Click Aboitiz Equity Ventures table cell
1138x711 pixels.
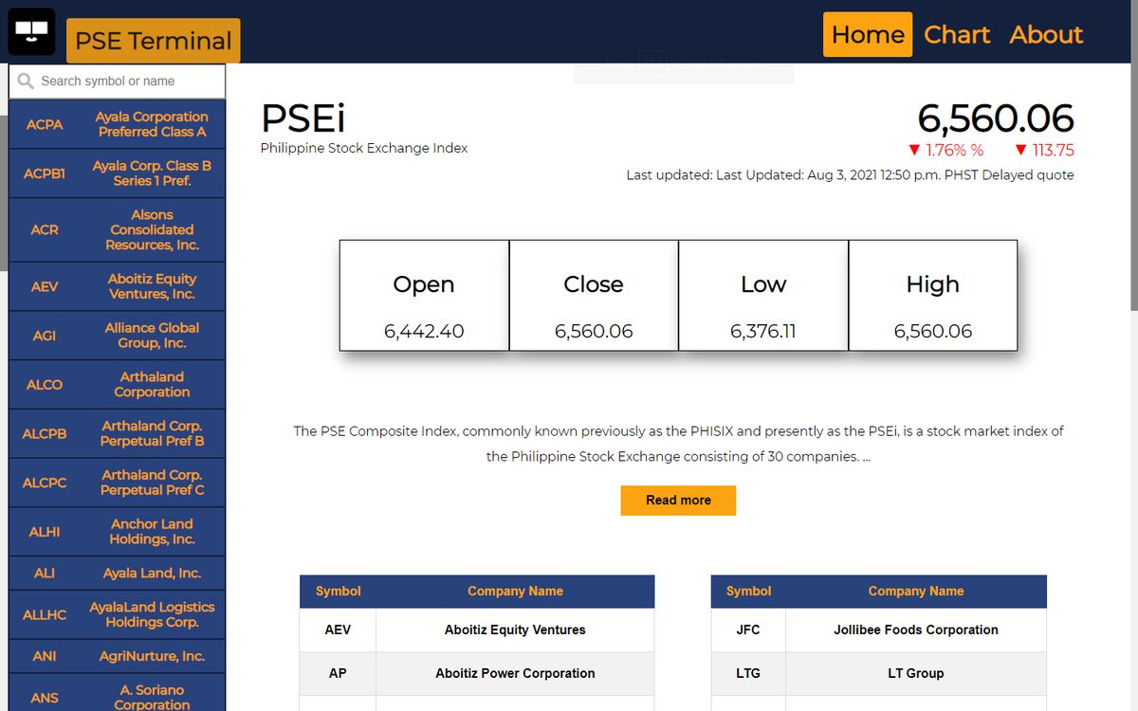point(515,629)
